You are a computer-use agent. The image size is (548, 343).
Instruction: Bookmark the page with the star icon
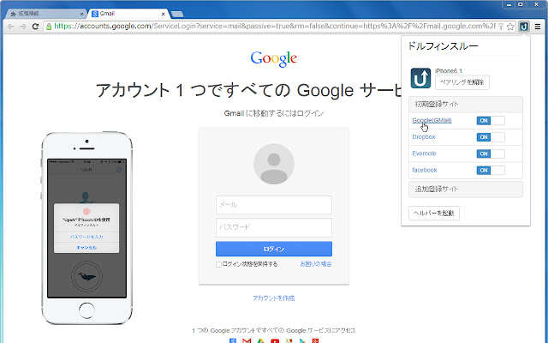[510, 27]
